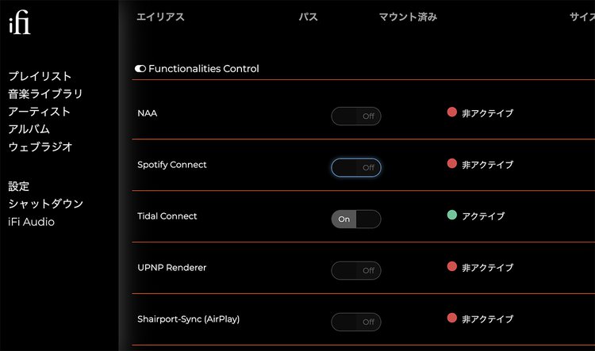Click the iFi logo
The image size is (595, 351).
click(x=19, y=24)
